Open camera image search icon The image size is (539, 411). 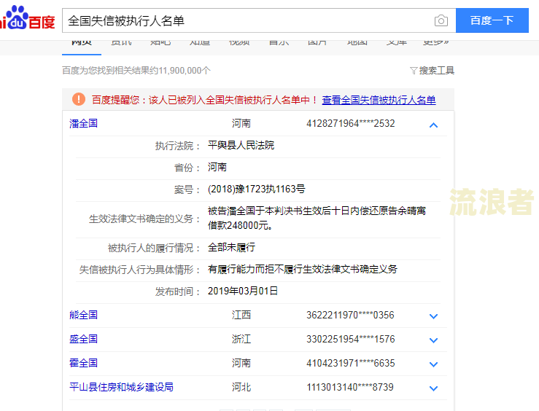tap(441, 20)
